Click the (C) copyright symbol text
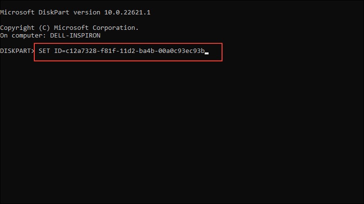This screenshot has width=364, height=204. [x=44, y=28]
